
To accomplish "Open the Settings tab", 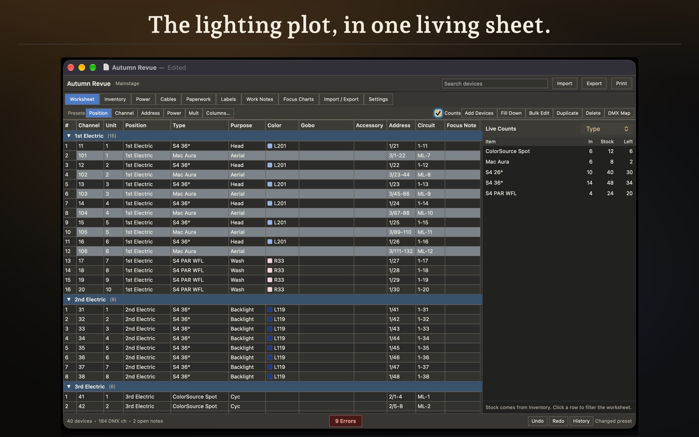I will pos(378,99).
